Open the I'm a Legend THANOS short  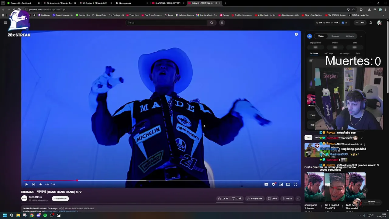335,187
